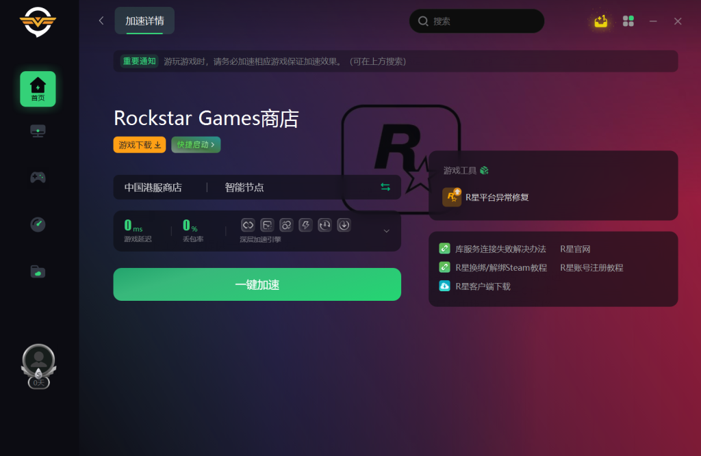Image resolution: width=701 pixels, height=456 pixels.
Task: Click the 重要通知 notice tag
Action: [x=140, y=61]
